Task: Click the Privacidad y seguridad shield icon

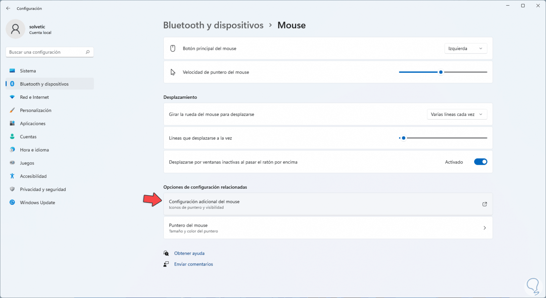Action: coord(12,189)
